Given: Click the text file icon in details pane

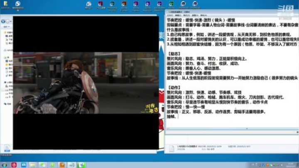Looking at the screenshot, I should tap(172, 148).
